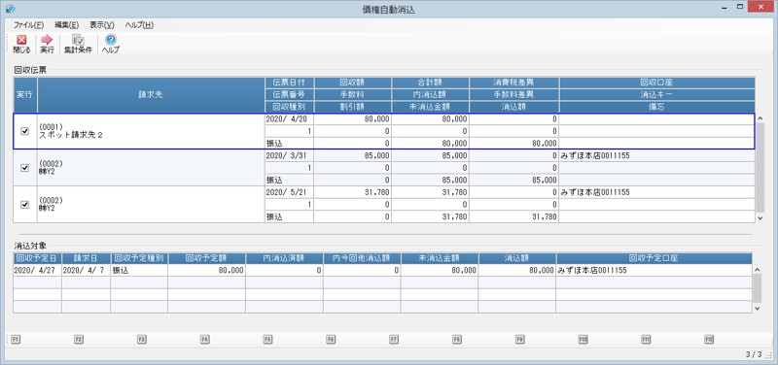The width and height of the screenshot is (778, 365).
Task: Uncheck the 実行 checkbox for スポット請求先2
Action: [x=25, y=131]
